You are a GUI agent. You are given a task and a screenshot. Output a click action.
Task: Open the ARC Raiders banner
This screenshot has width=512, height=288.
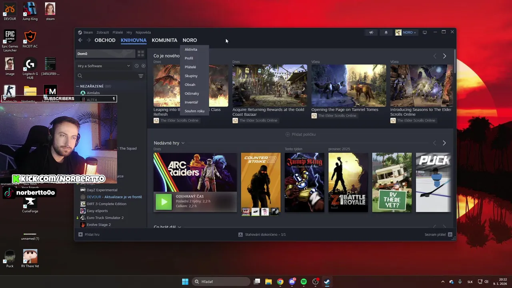point(195,172)
